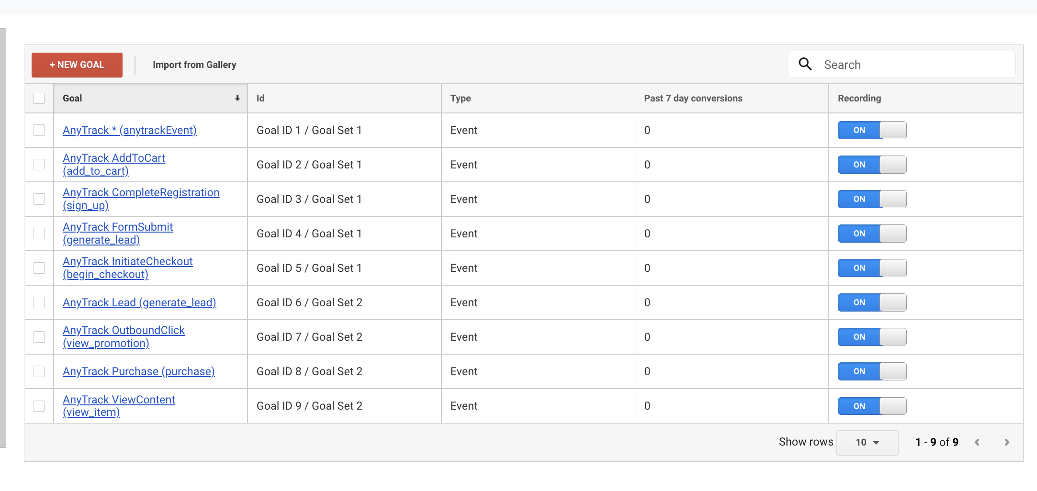The height and width of the screenshot is (491, 1037).
Task: Toggle recording for Goal ID 9
Action: pos(872,406)
